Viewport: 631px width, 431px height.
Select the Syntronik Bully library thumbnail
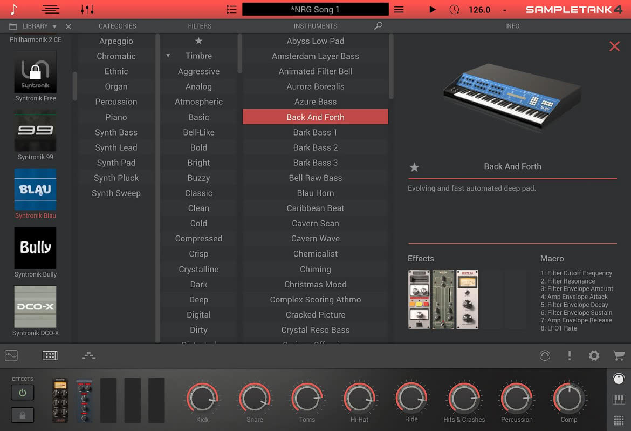[36, 248]
